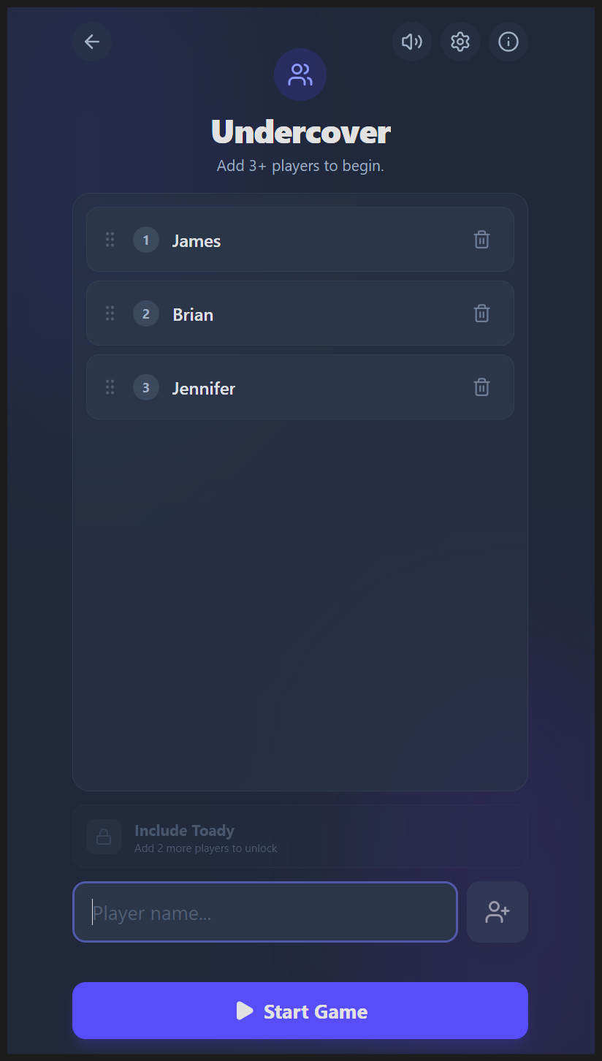Delete Jennifer with the trash icon
The height and width of the screenshot is (1061, 602).
[481, 387]
